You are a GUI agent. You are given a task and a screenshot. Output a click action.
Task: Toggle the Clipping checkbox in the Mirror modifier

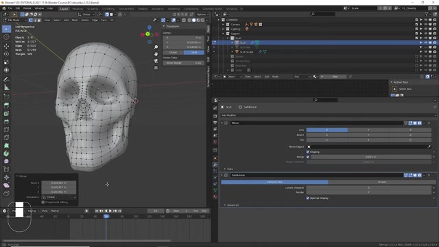click(308, 152)
